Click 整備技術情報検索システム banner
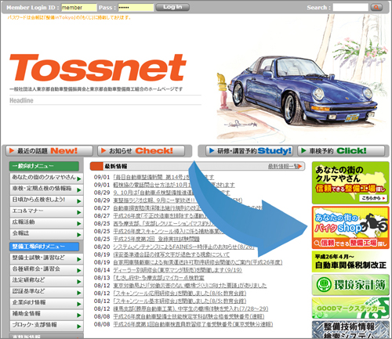Image resolution: width=392 pixels, height=339 pixels. (x=350, y=330)
